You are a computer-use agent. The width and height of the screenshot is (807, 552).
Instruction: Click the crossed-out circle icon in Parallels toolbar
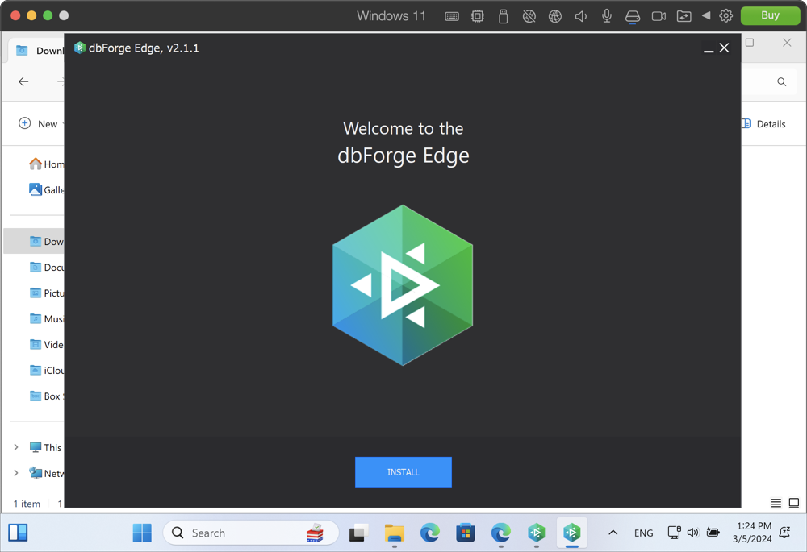[x=529, y=16]
